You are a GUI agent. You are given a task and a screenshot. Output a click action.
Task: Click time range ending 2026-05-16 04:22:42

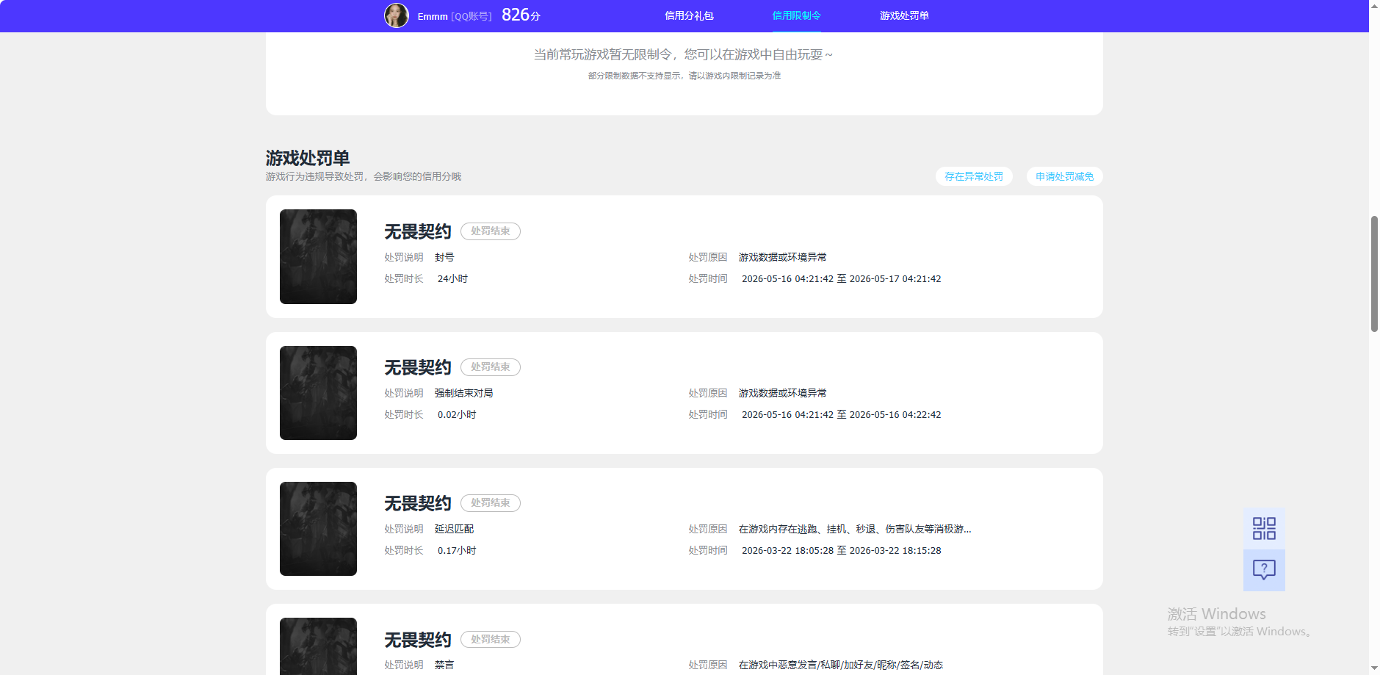842,415
